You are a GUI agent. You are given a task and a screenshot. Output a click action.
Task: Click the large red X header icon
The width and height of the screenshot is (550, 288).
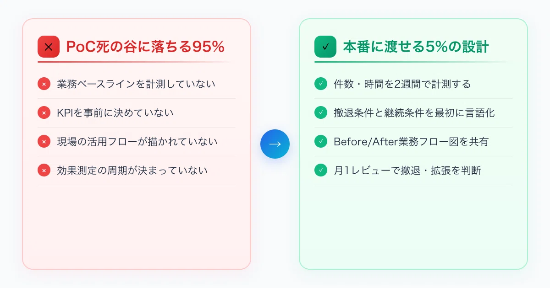pos(49,47)
